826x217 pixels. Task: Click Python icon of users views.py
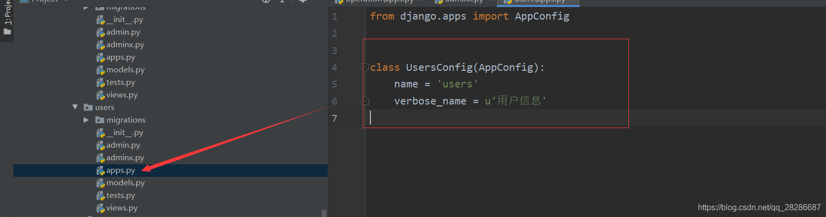pyautogui.click(x=100, y=208)
